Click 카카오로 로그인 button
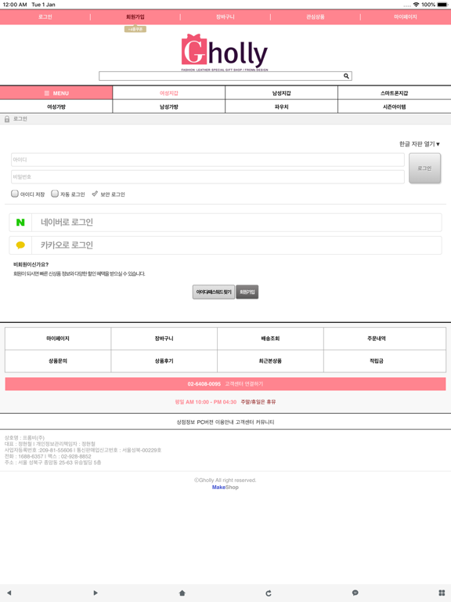Screen dimensions: 451x602 tap(225, 245)
